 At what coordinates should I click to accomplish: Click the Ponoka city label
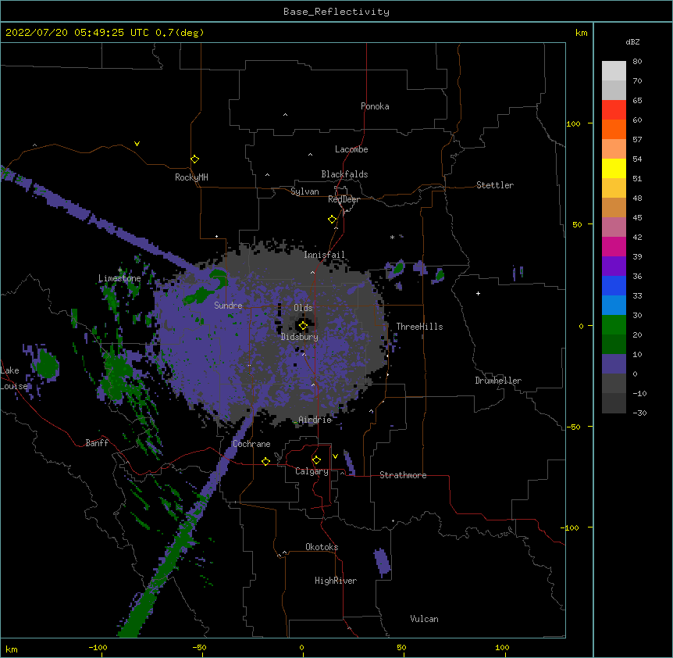pyautogui.click(x=375, y=106)
